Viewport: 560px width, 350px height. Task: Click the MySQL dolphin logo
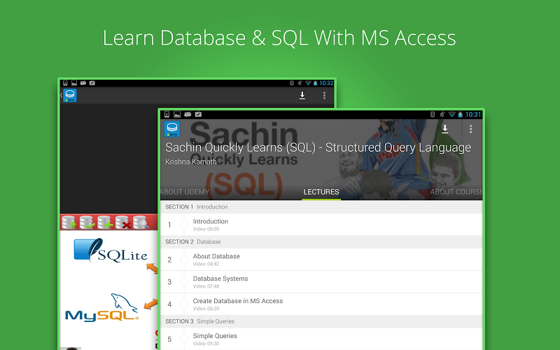102,308
